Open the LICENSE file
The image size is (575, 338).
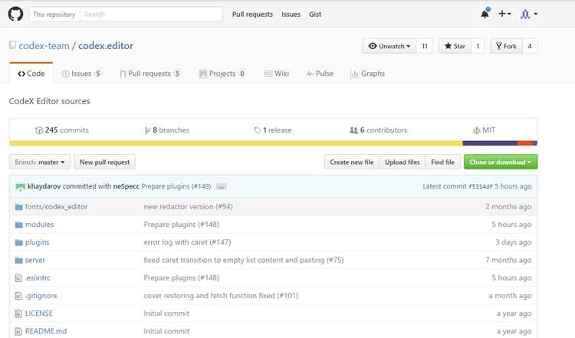[39, 313]
